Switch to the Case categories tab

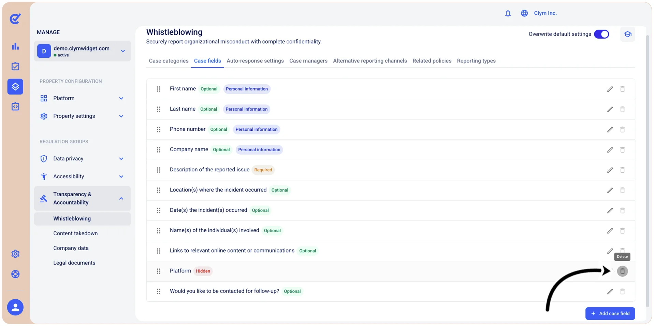[169, 61]
